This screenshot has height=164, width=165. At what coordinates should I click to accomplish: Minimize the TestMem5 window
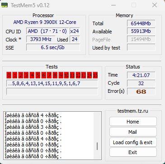[x=113, y=5]
